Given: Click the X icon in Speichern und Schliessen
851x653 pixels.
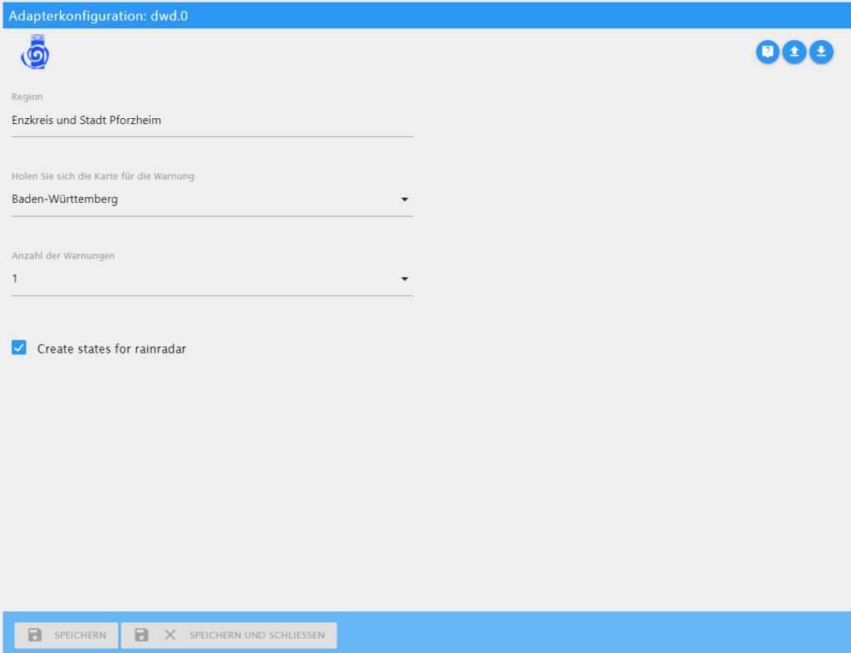Looking at the screenshot, I should (x=170, y=635).
